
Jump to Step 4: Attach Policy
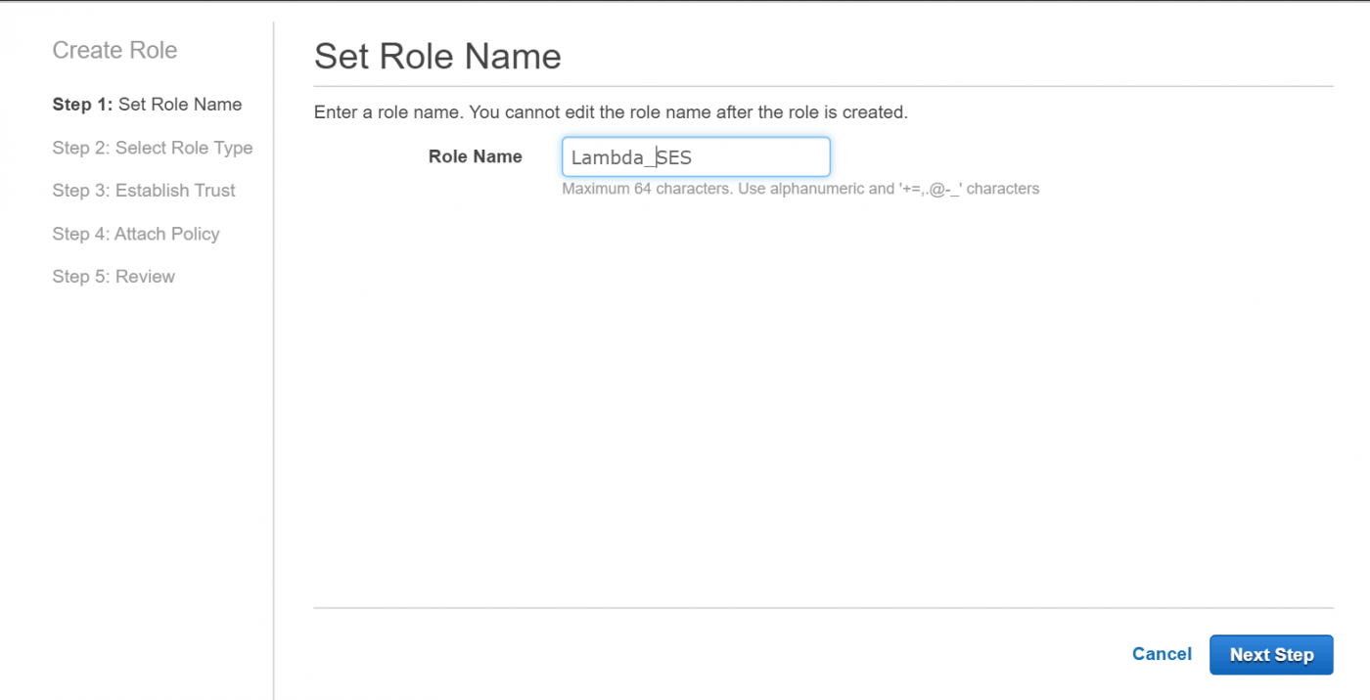click(136, 234)
